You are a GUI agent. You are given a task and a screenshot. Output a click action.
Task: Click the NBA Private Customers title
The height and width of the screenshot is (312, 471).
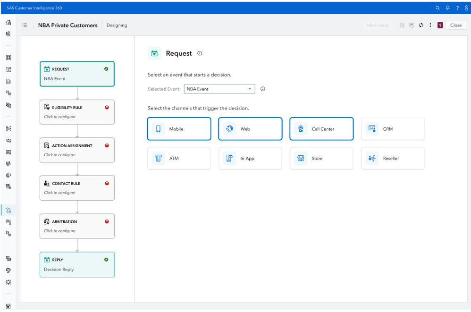tap(68, 25)
